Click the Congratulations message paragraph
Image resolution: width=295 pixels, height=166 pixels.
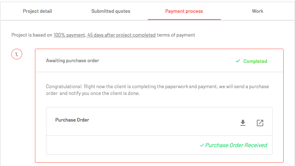[157, 90]
